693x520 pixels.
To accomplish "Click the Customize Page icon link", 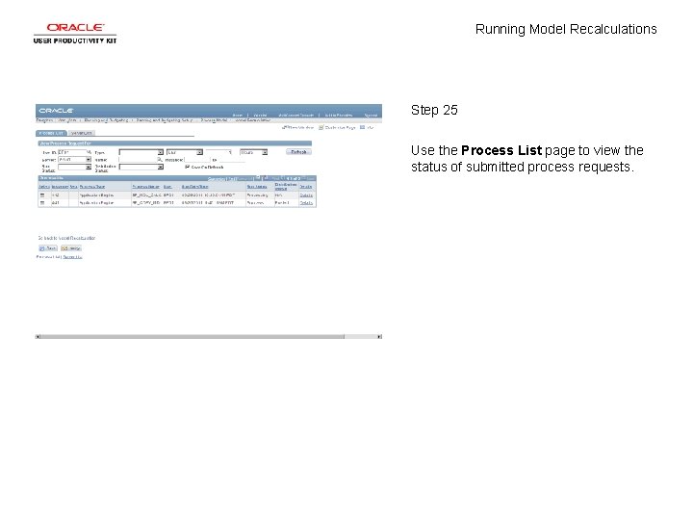I will [337, 127].
